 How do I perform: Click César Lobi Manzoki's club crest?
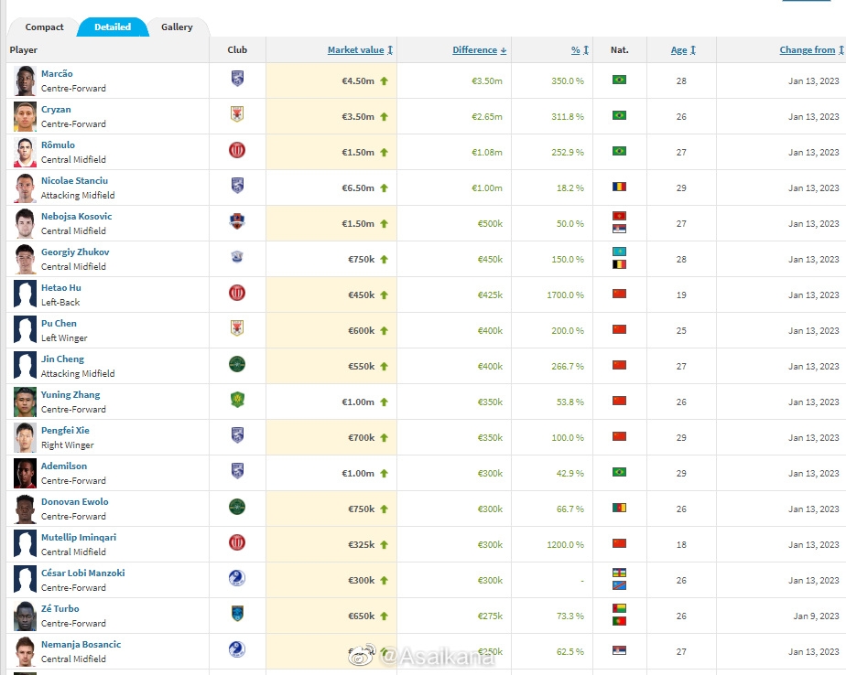click(x=237, y=578)
